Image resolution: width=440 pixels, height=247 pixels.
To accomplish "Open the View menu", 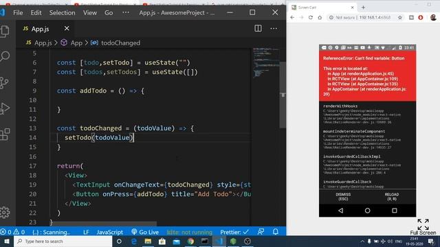I will point(90,12).
